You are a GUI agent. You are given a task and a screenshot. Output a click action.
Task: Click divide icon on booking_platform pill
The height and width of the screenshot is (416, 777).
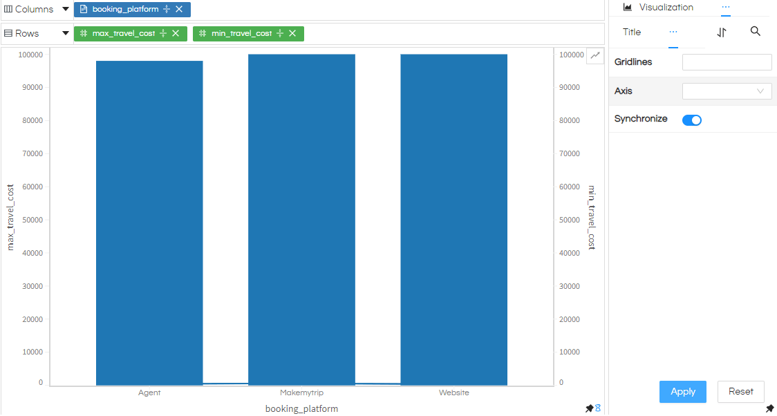click(x=167, y=10)
